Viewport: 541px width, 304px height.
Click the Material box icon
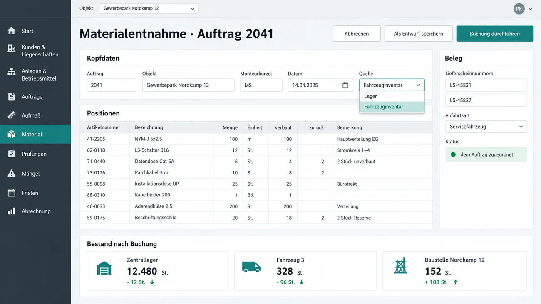[x=12, y=134]
